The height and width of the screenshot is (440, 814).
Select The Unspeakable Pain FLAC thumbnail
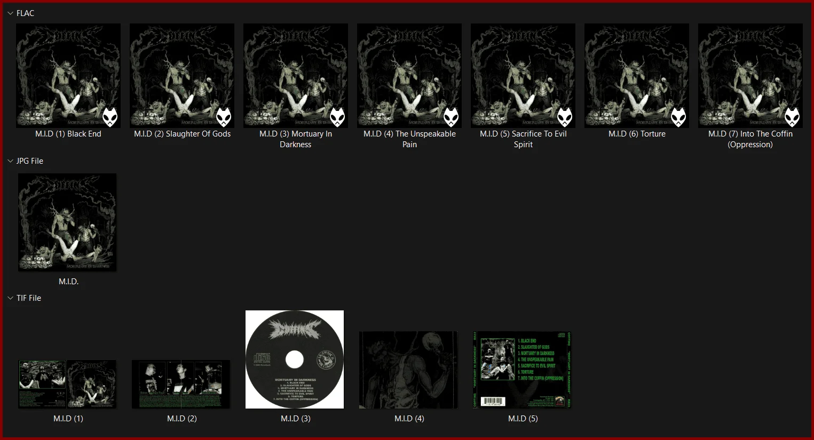point(409,76)
